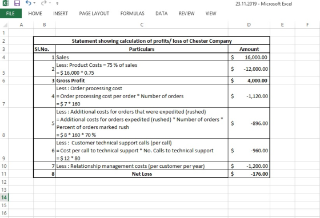
Task: Click the 'Less: Product Costs' cell
Action: pos(142,68)
